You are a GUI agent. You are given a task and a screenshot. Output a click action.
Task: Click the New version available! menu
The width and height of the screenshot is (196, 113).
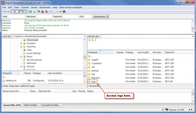click(x=71, y=7)
